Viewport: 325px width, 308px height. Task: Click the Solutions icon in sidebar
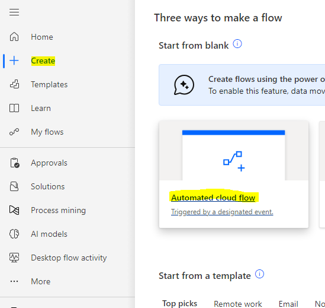(14, 186)
